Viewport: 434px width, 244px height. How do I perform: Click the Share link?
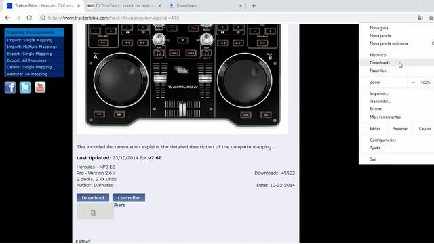point(119,205)
